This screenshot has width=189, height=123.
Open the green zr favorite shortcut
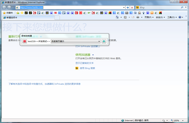coord(89,13)
